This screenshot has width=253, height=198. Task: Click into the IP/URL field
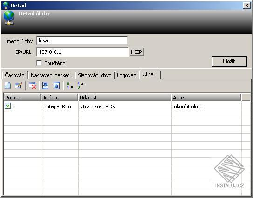pos(82,52)
